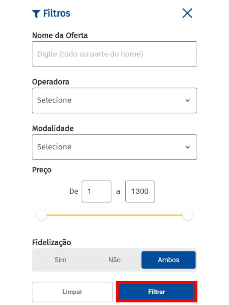Select Sim for Fidelização
Screen dimensions: 229x305
pyautogui.click(x=61, y=260)
